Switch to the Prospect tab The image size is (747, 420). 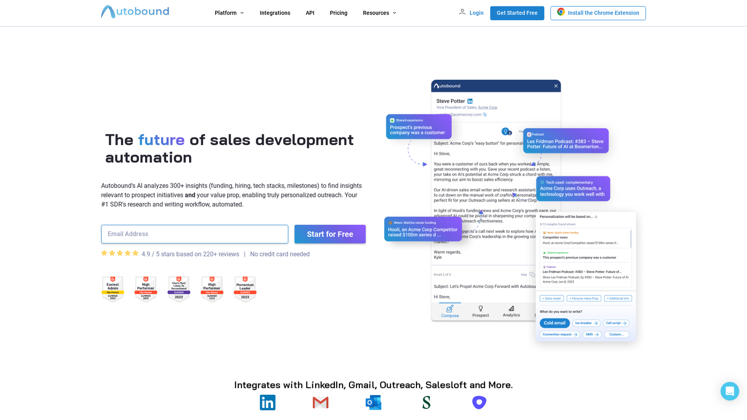click(480, 311)
